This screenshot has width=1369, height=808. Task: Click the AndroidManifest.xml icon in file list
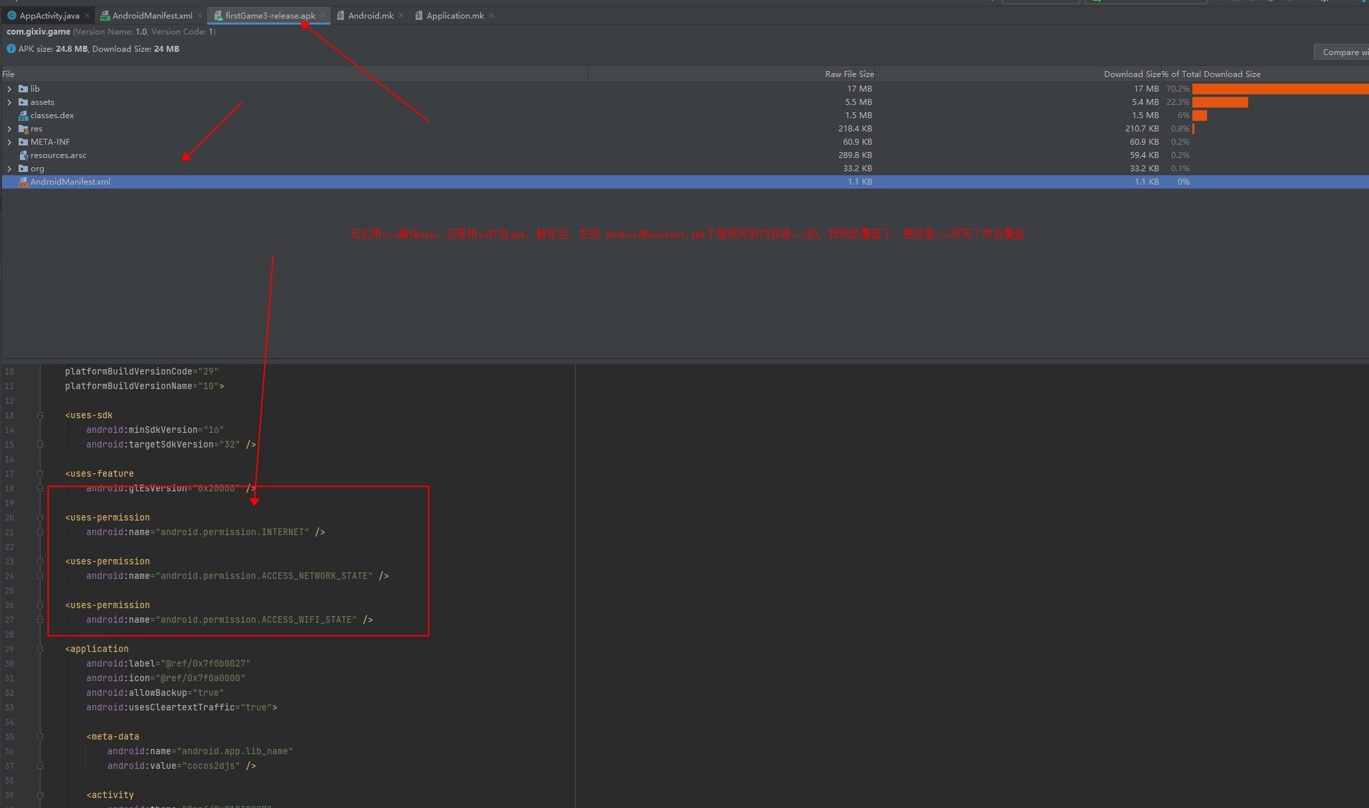[x=23, y=182]
